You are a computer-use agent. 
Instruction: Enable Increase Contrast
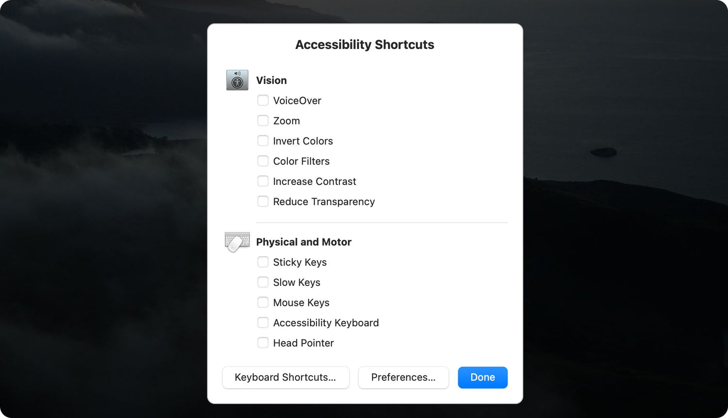coord(263,181)
